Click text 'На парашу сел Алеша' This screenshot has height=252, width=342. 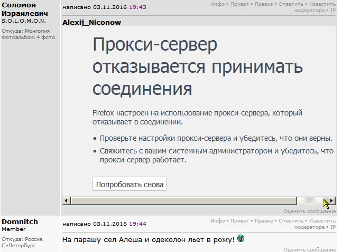(103, 239)
